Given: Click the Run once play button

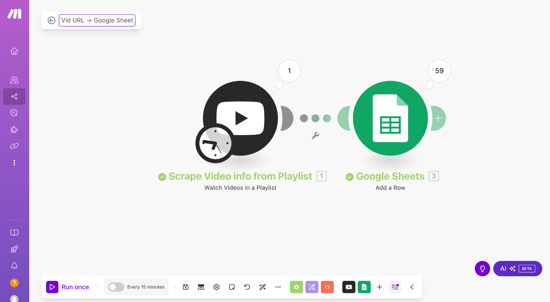Looking at the screenshot, I should pos(52,287).
